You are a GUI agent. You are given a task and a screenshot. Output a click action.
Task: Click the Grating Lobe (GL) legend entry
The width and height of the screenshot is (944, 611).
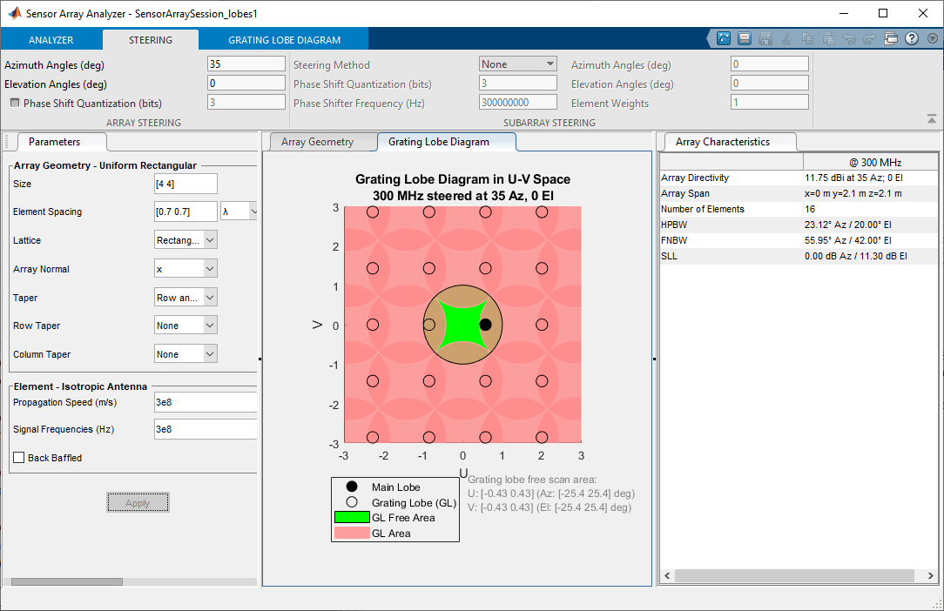tap(414, 503)
